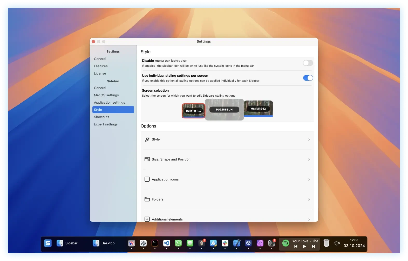Open WhatsApp in the dock
The width and height of the screenshot is (408, 261).
pos(178,243)
